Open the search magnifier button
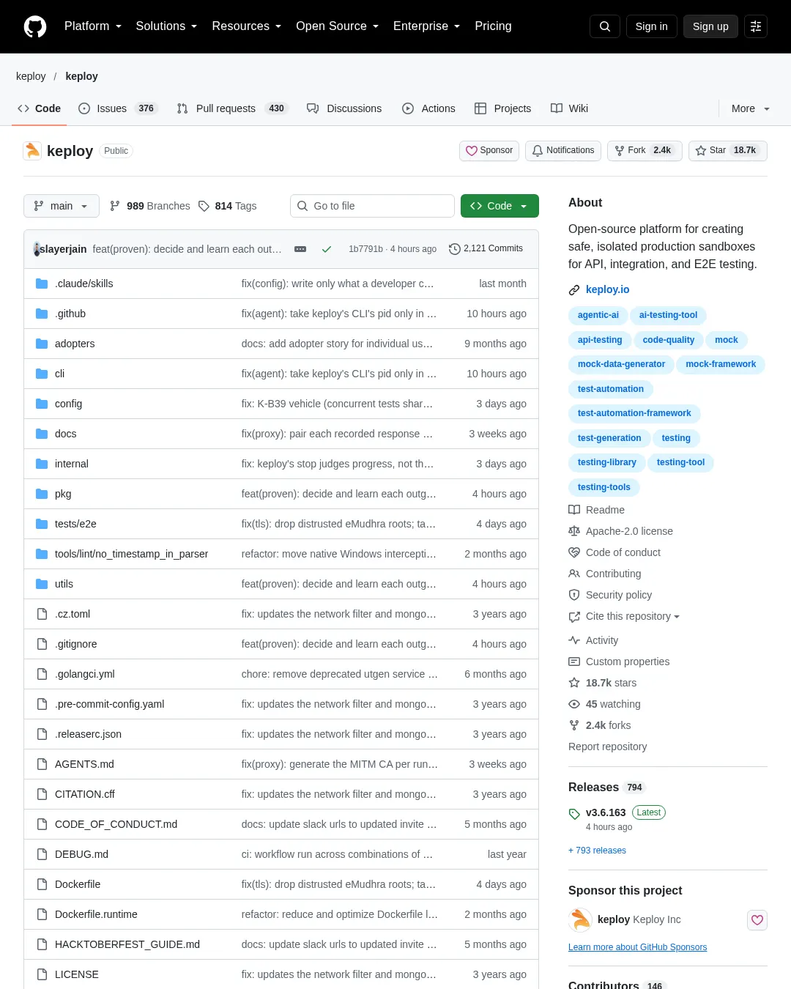The height and width of the screenshot is (989, 791). click(605, 26)
